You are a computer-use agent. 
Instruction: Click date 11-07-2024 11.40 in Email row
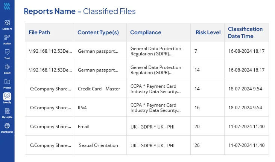click(x=246, y=127)
